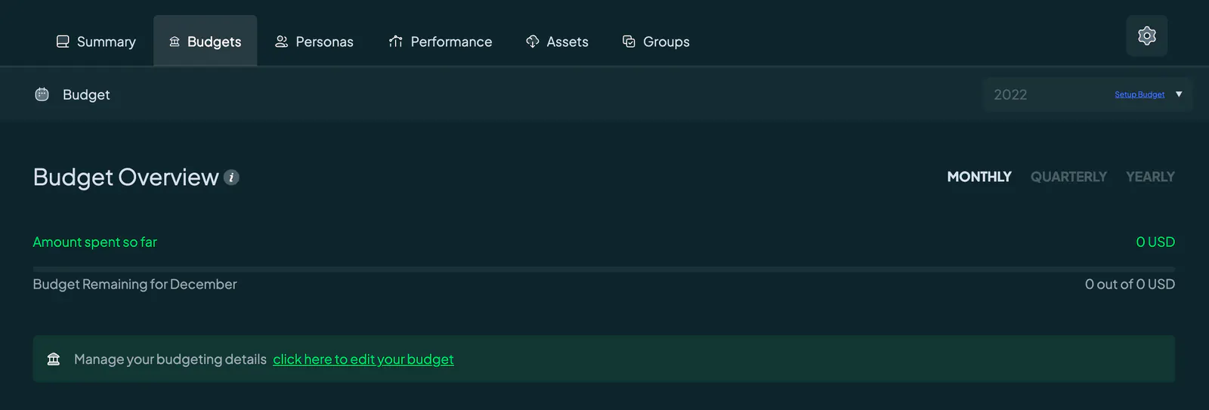The height and width of the screenshot is (410, 1209).
Task: Click the Setup Budget link
Action: click(1139, 94)
